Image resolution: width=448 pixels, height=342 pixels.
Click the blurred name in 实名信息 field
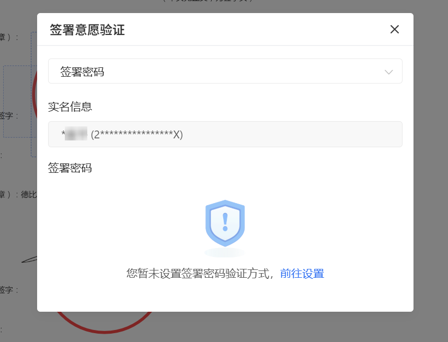(76, 134)
